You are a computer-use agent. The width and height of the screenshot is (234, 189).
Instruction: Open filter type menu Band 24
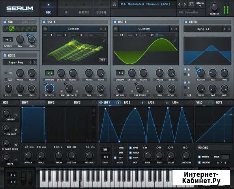[203, 29]
